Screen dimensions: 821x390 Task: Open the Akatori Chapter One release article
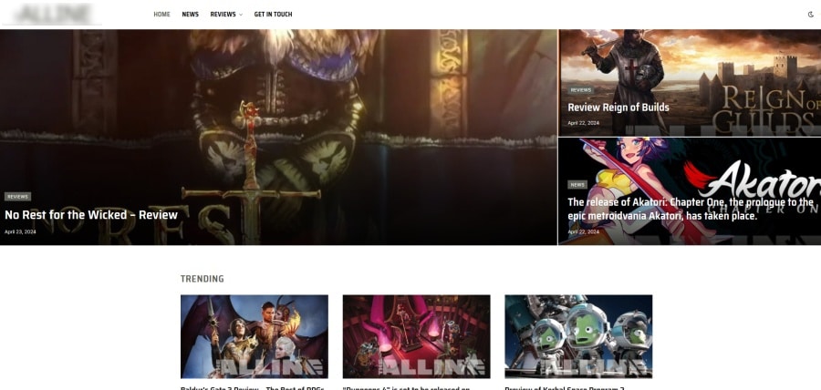(x=691, y=209)
